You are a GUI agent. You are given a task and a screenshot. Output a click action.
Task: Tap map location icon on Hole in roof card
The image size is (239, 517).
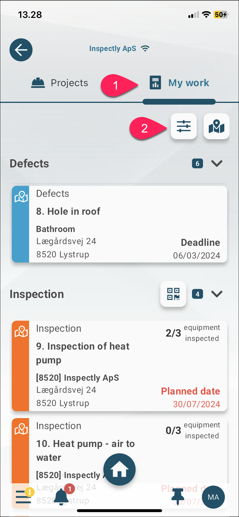[21, 197]
